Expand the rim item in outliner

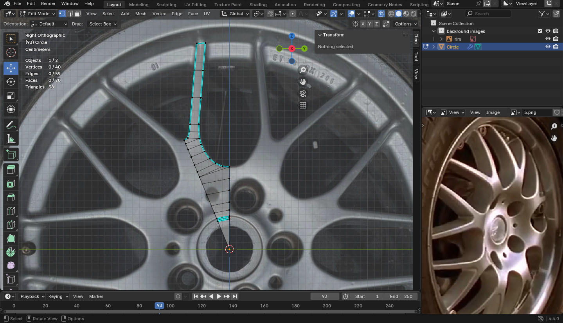tap(441, 39)
